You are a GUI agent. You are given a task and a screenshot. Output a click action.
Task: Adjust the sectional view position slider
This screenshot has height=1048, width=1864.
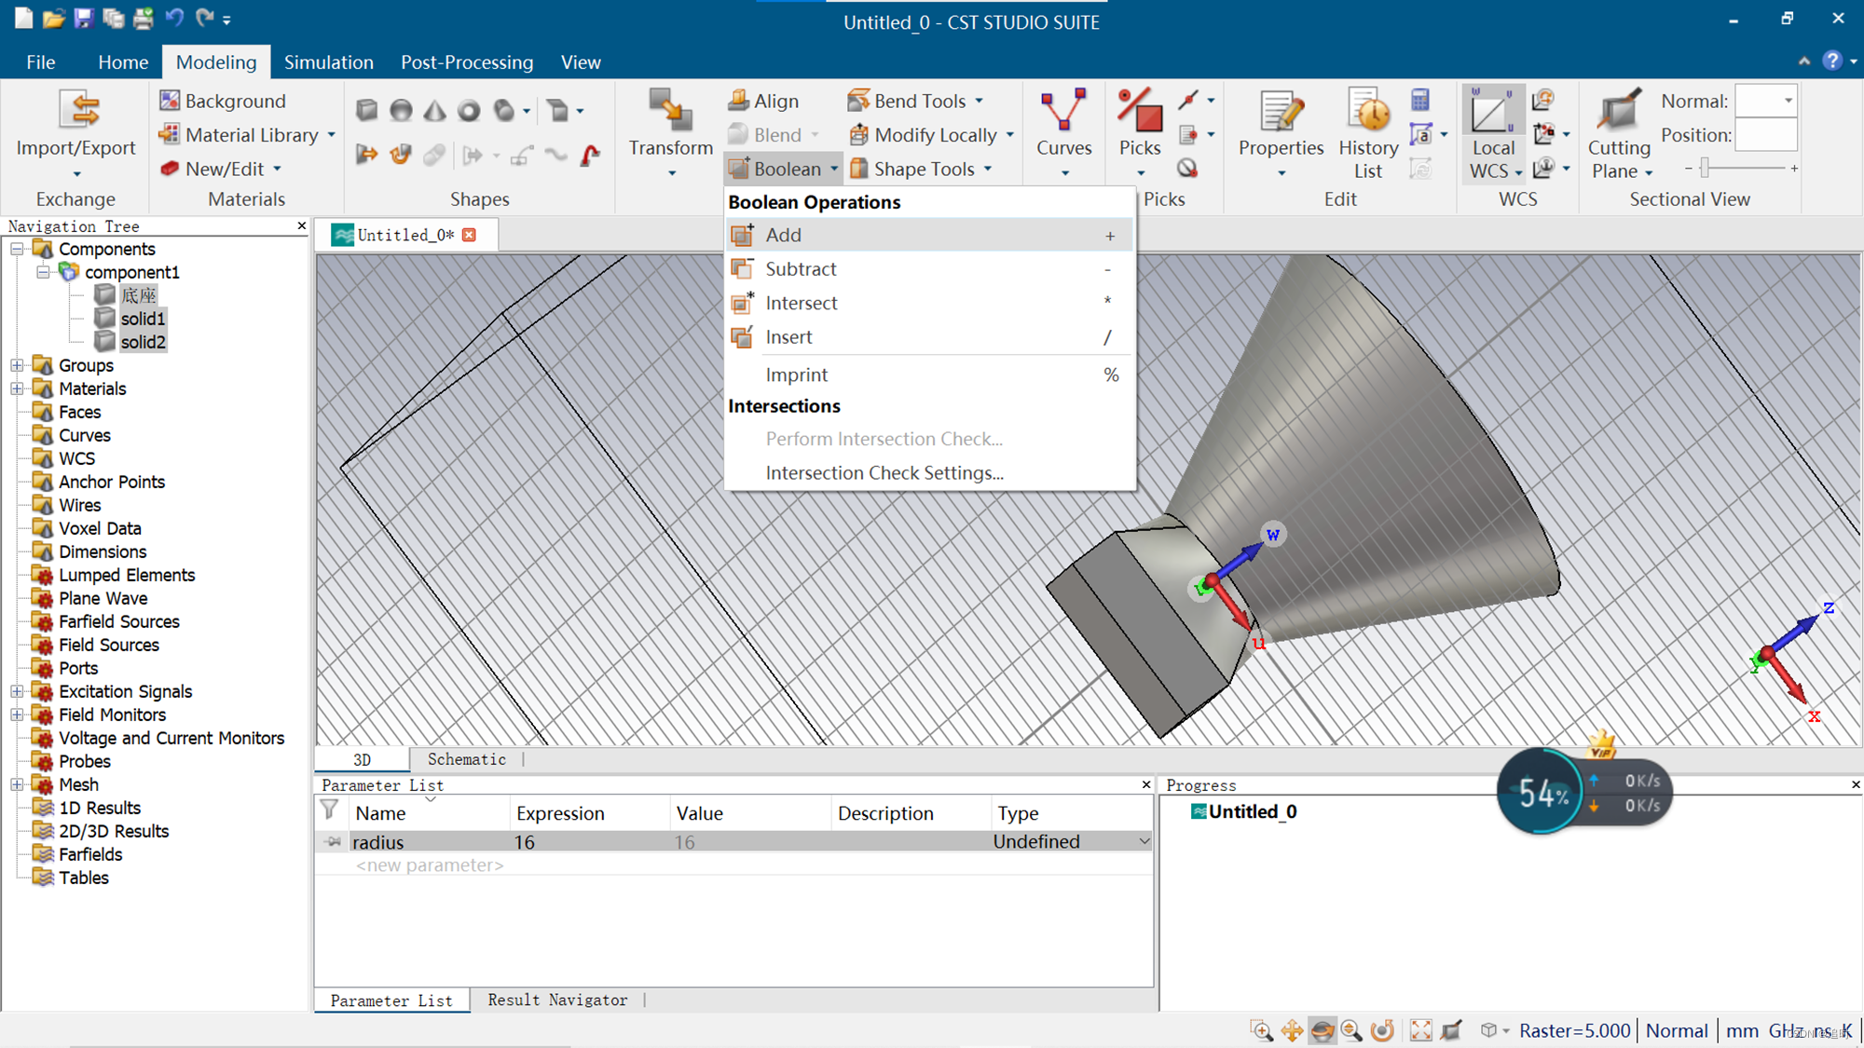coord(1705,168)
